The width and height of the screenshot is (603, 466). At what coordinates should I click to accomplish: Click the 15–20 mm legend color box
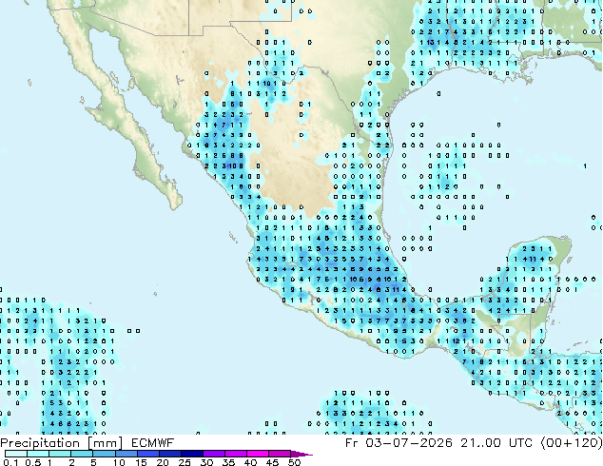148,454
